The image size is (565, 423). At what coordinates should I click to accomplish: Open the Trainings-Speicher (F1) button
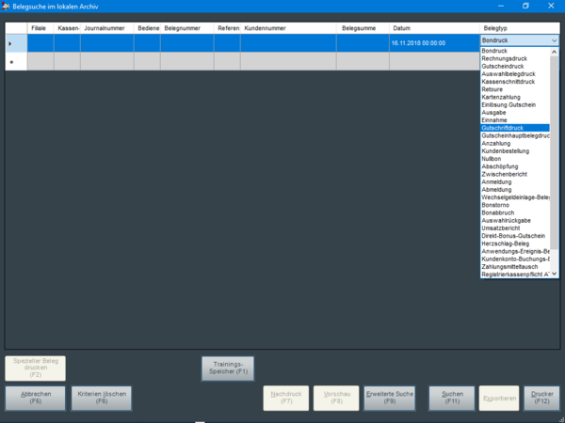point(229,368)
